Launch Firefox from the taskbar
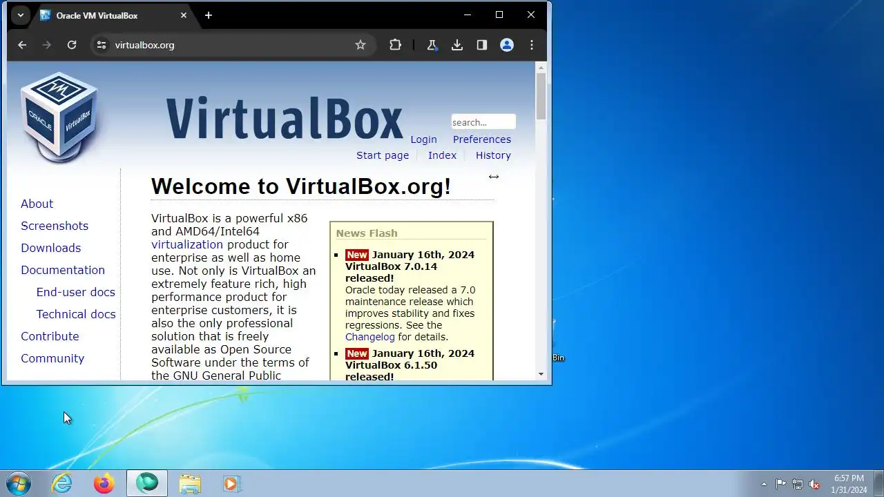Viewport: 884px width, 497px height. (x=104, y=483)
